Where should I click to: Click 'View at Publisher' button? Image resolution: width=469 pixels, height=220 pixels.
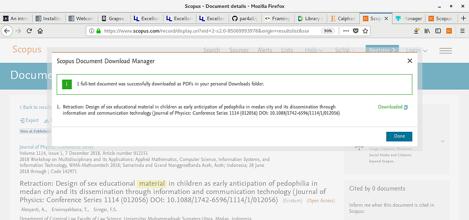click(35, 131)
